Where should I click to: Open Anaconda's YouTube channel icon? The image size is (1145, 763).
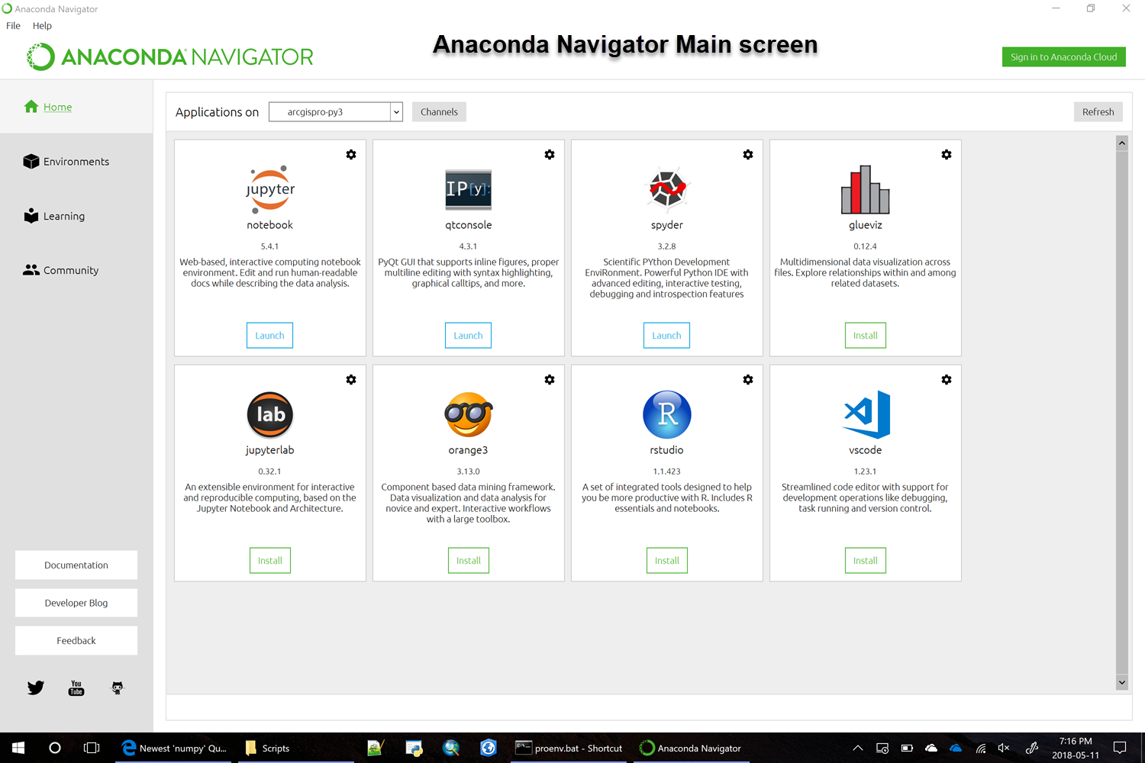click(76, 688)
